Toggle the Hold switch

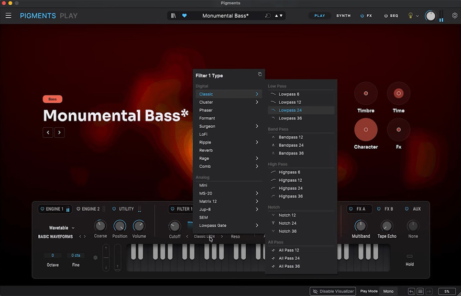coord(410,256)
